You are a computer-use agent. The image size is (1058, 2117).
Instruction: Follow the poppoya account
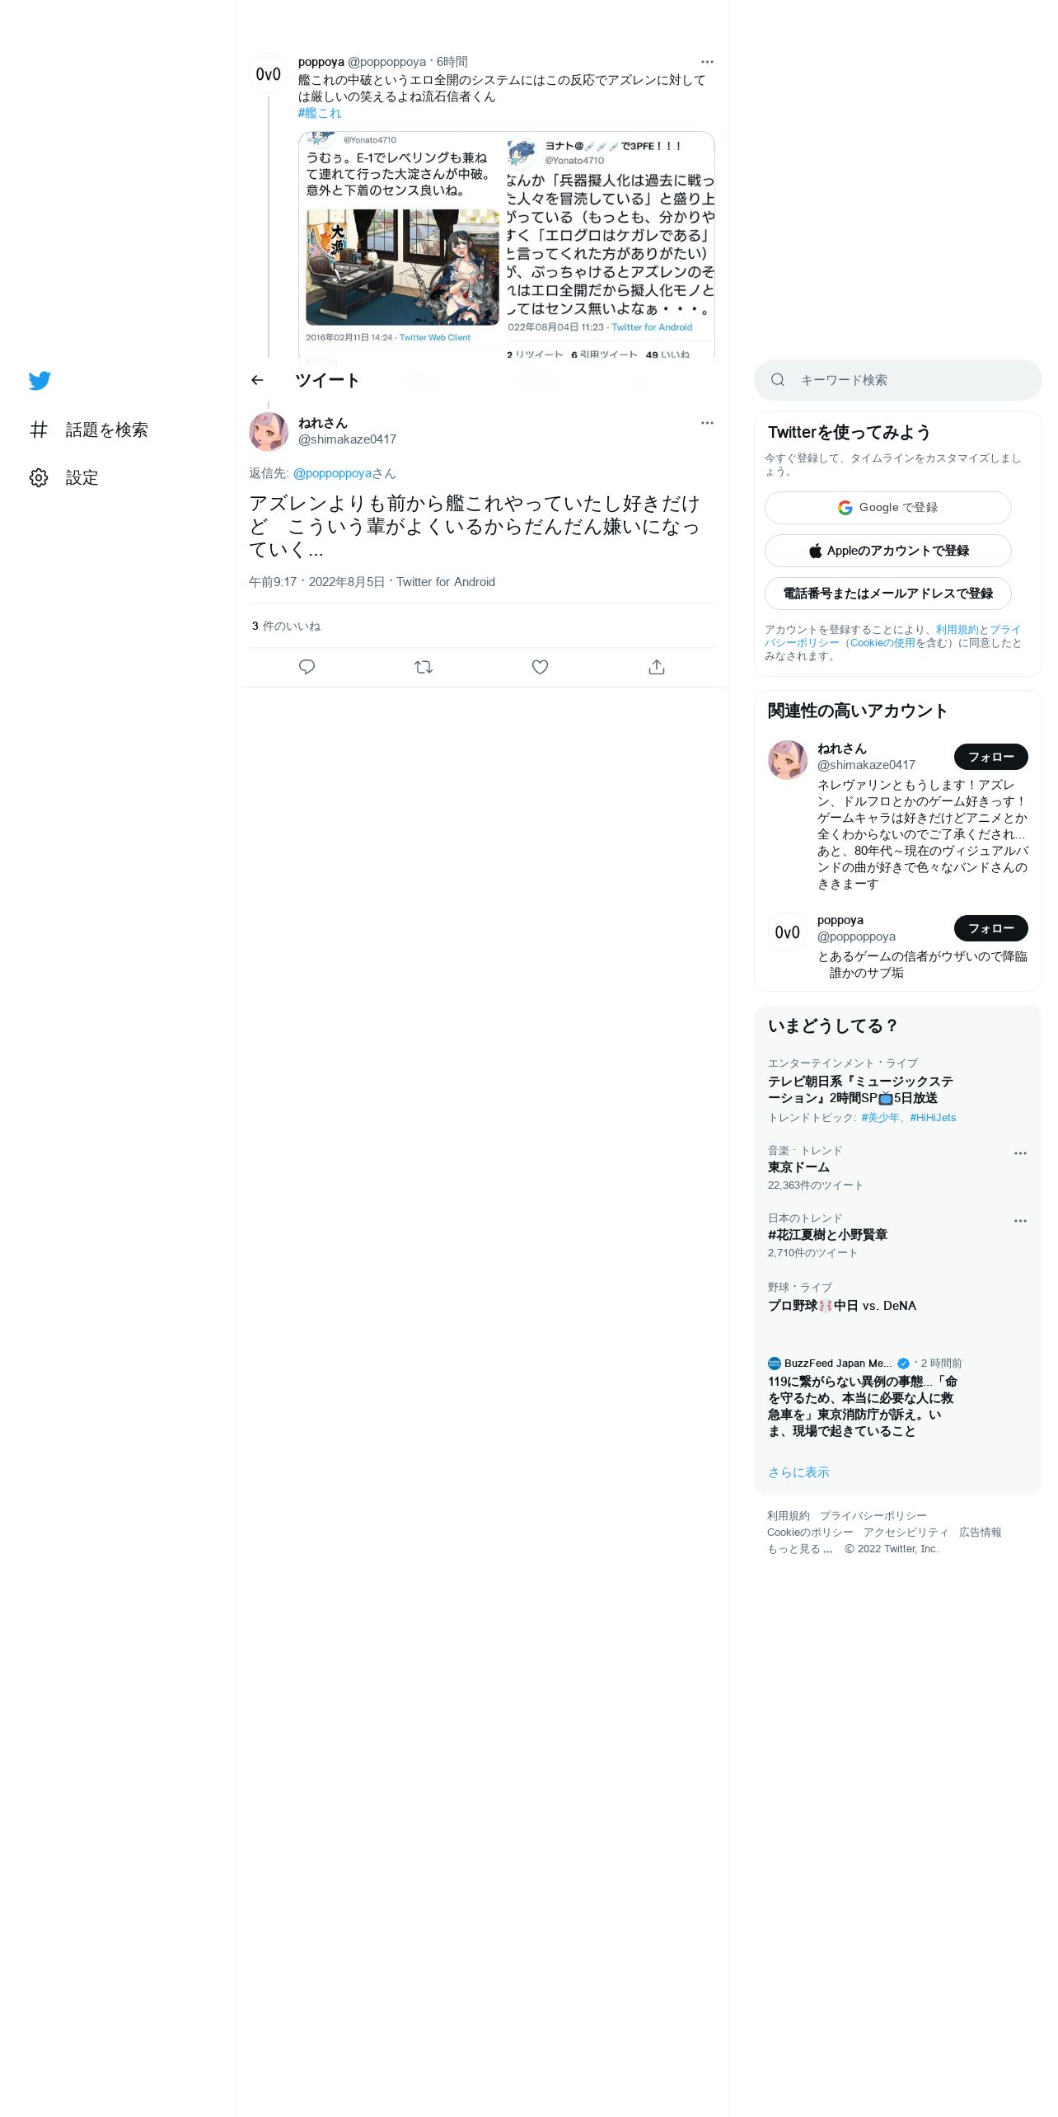tap(990, 928)
